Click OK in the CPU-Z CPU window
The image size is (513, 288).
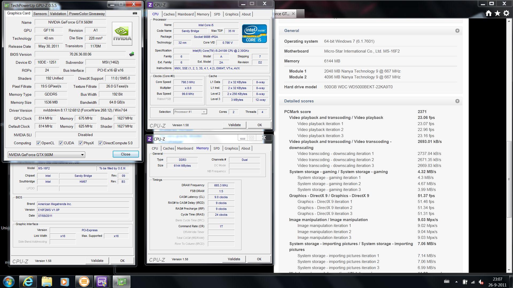click(259, 125)
